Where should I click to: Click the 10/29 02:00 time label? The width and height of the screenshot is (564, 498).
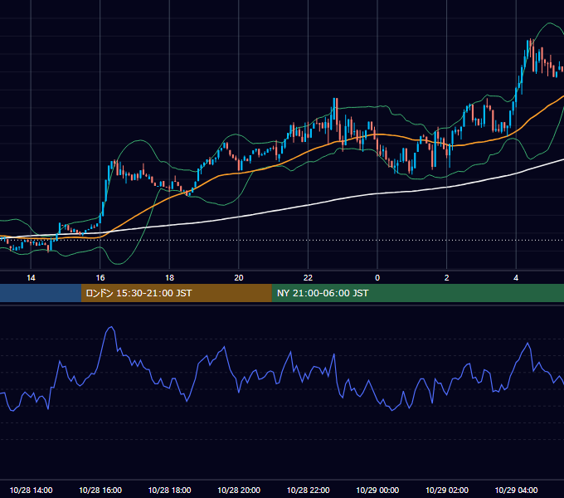click(447, 490)
